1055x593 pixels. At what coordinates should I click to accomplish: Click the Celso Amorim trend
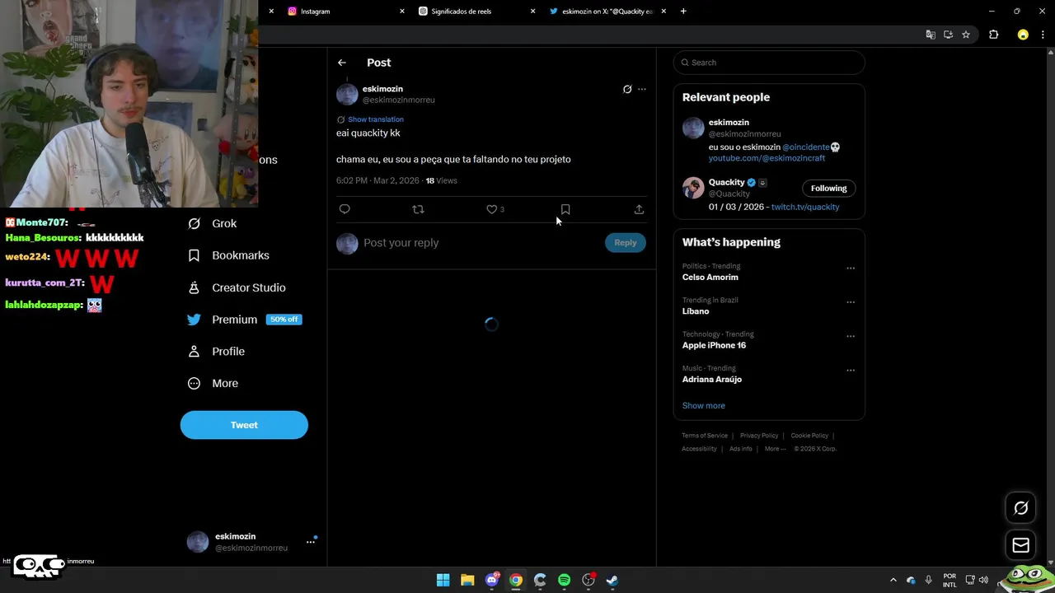(x=710, y=278)
